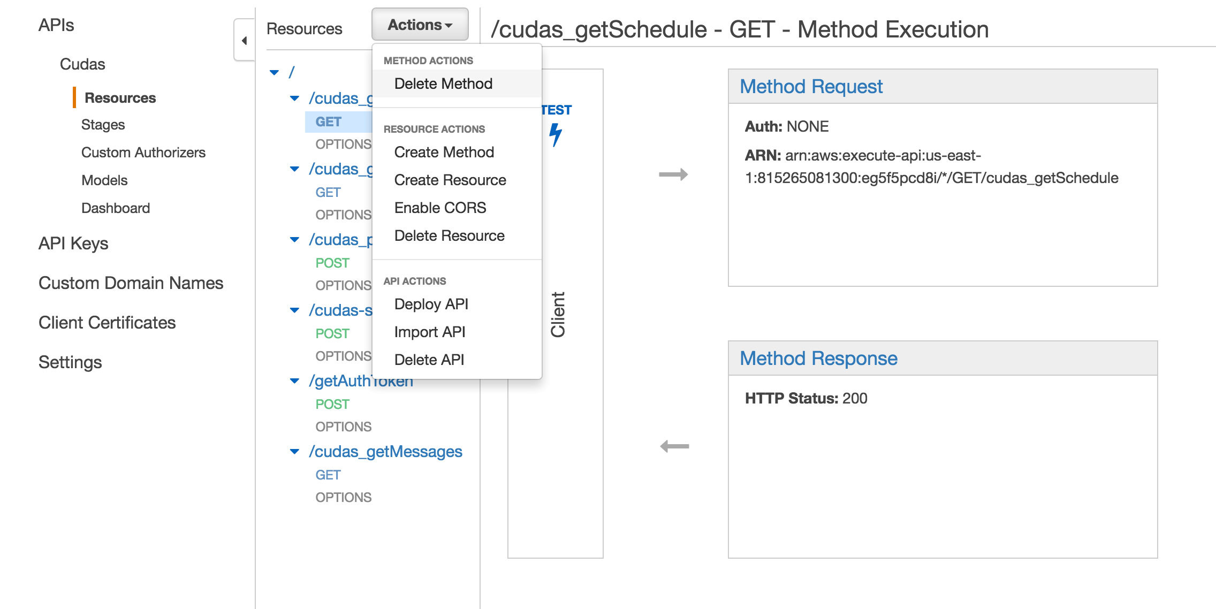Open the API Keys section

(x=73, y=243)
